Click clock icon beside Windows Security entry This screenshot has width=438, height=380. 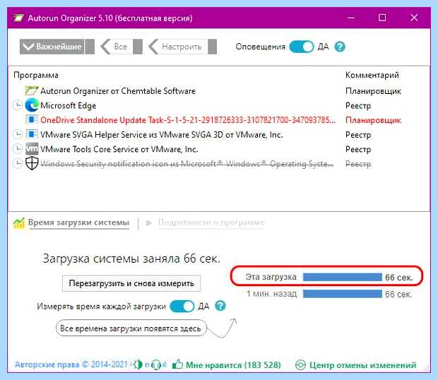18,163
